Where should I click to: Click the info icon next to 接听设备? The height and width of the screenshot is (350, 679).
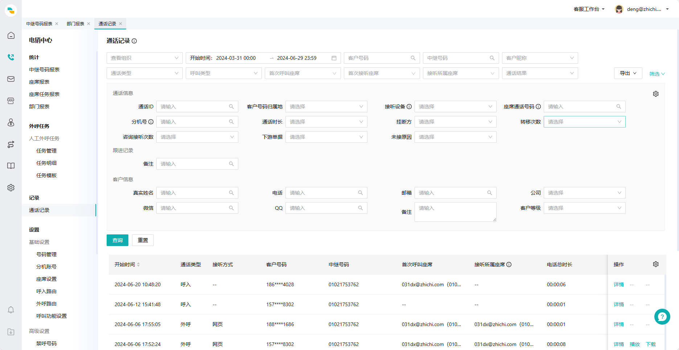coord(409,107)
